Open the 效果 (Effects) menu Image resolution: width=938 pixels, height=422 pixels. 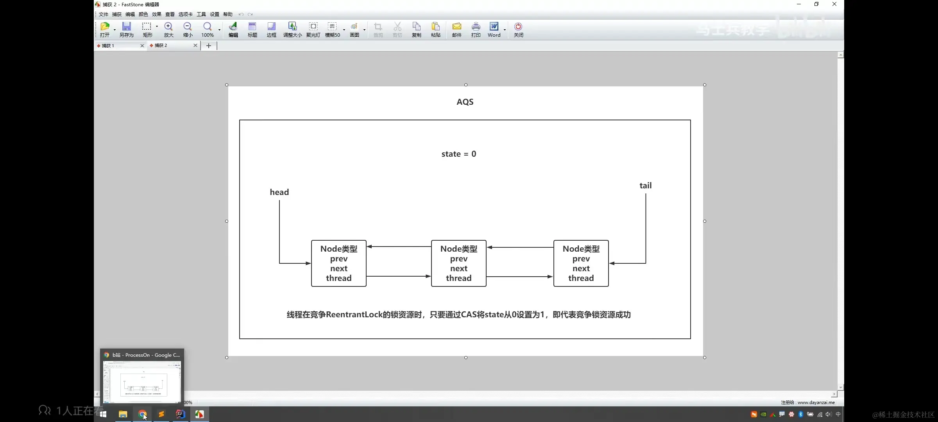click(156, 14)
